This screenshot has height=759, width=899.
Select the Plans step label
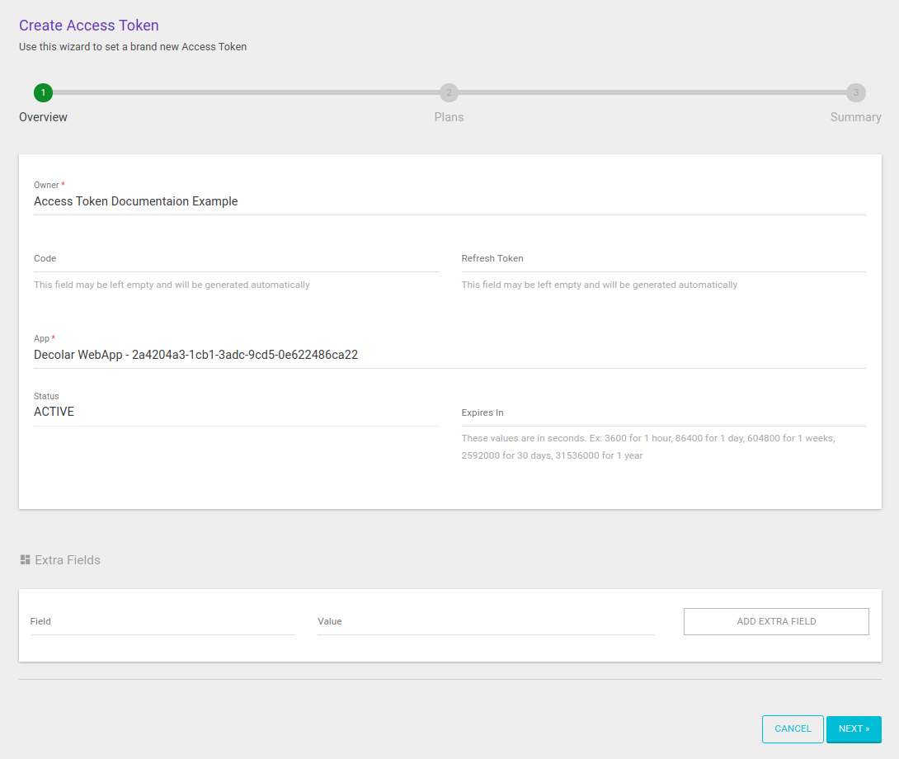[449, 116]
